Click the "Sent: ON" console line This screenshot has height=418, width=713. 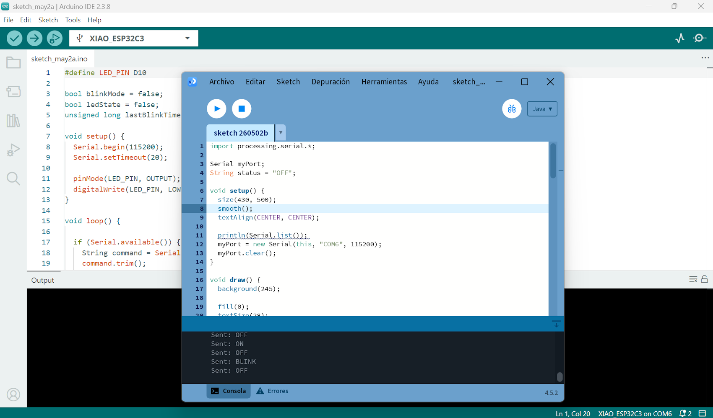(227, 344)
